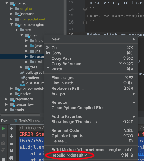Expand the mxnet-dataset folder
Screen dimensions: 144x161
tap(11, 19)
